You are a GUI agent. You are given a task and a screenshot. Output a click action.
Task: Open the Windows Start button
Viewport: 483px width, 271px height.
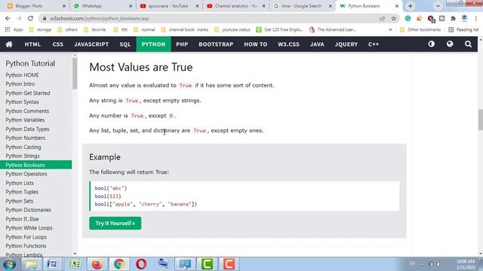[x=9, y=264]
